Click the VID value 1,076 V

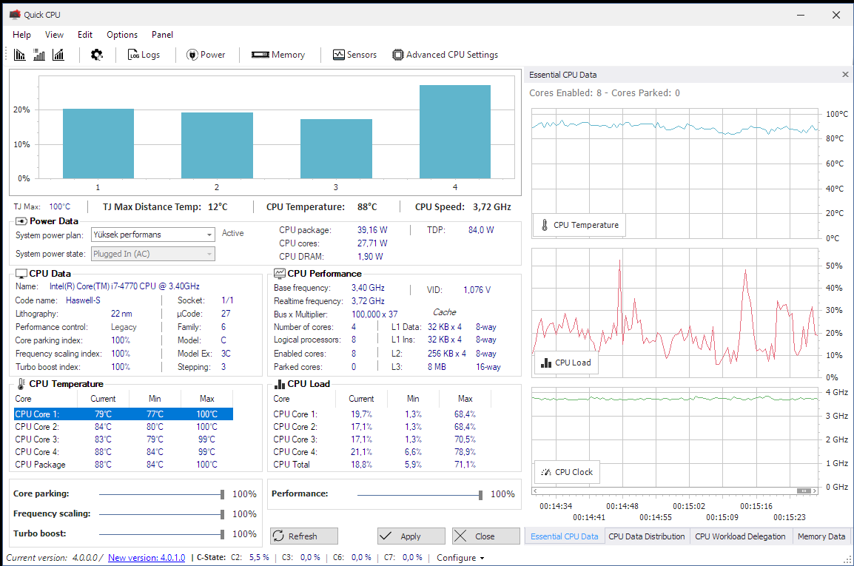[x=477, y=290]
